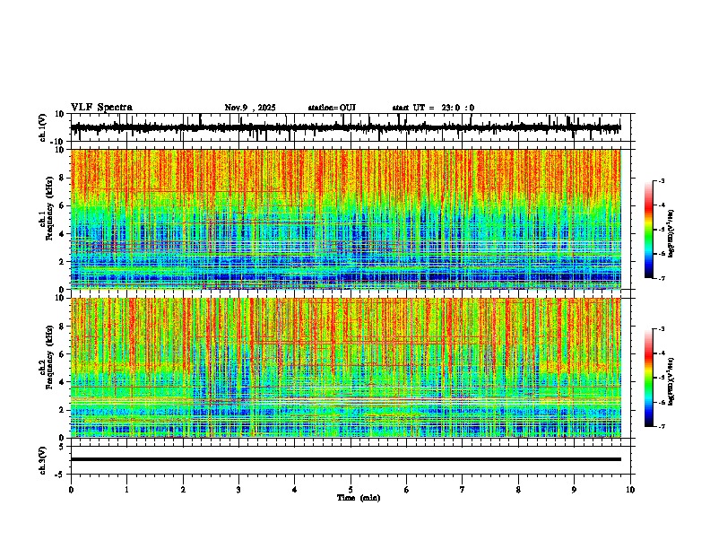Click the log(PSD) label beside ch.2 color bar
The image size is (710, 549).
[671, 381]
